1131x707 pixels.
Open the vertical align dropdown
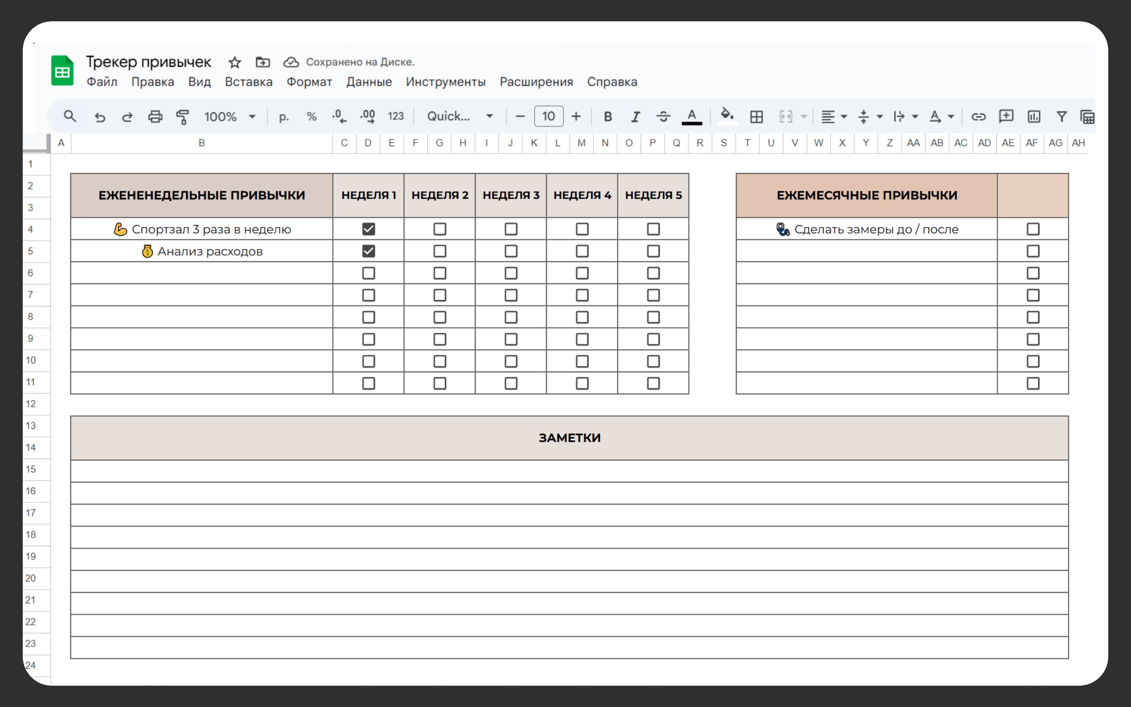coord(870,116)
